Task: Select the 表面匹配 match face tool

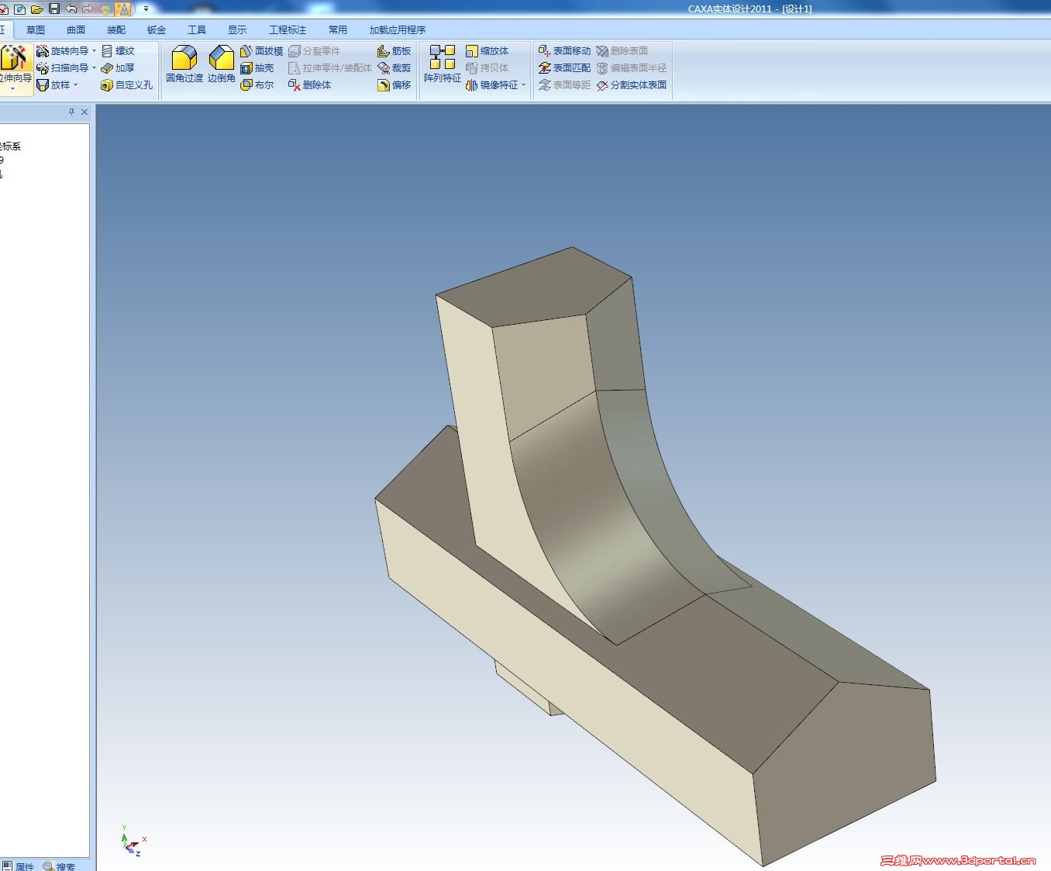Action: tap(565, 68)
